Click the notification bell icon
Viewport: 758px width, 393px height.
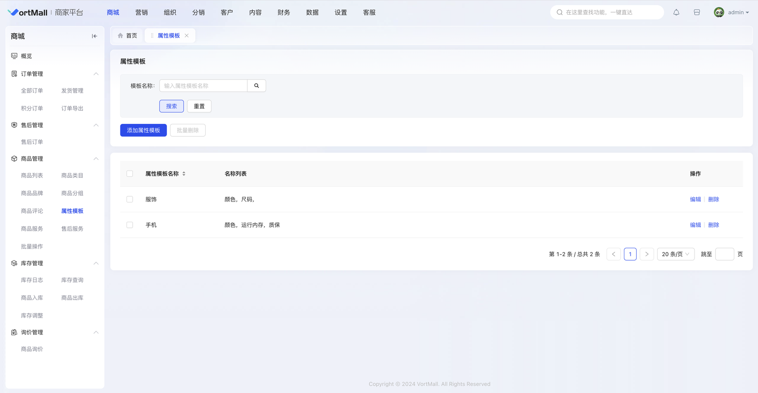(x=676, y=12)
